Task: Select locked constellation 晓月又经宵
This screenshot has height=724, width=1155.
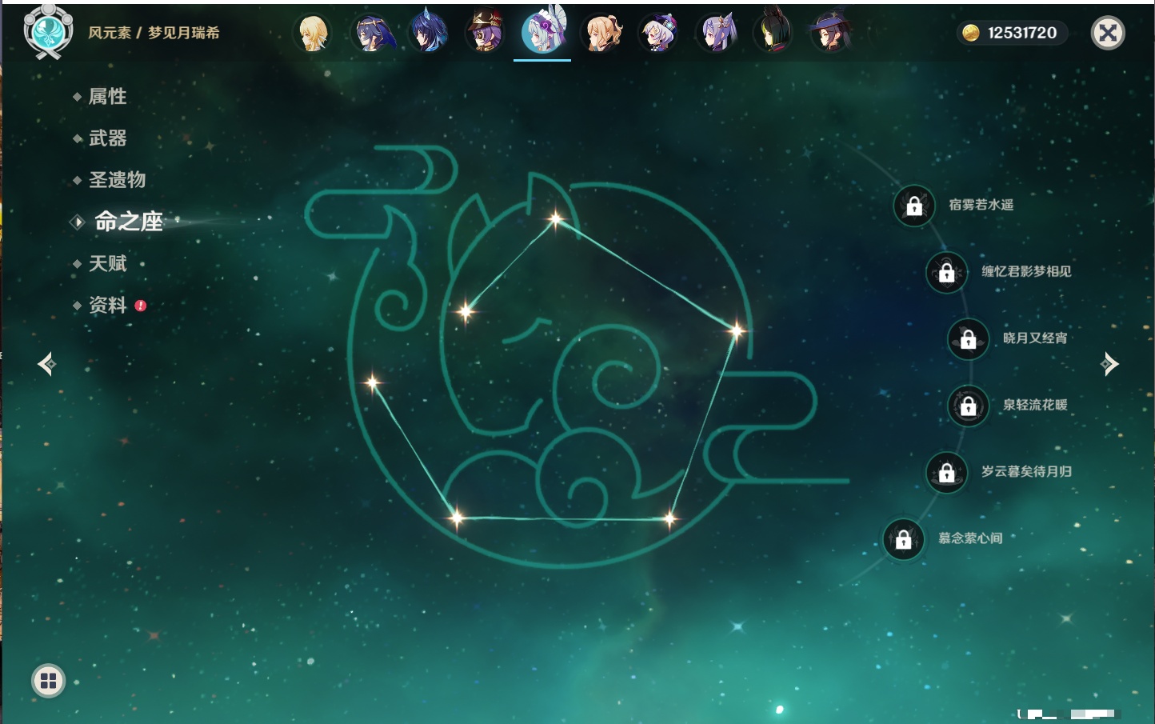Action: coord(968,339)
